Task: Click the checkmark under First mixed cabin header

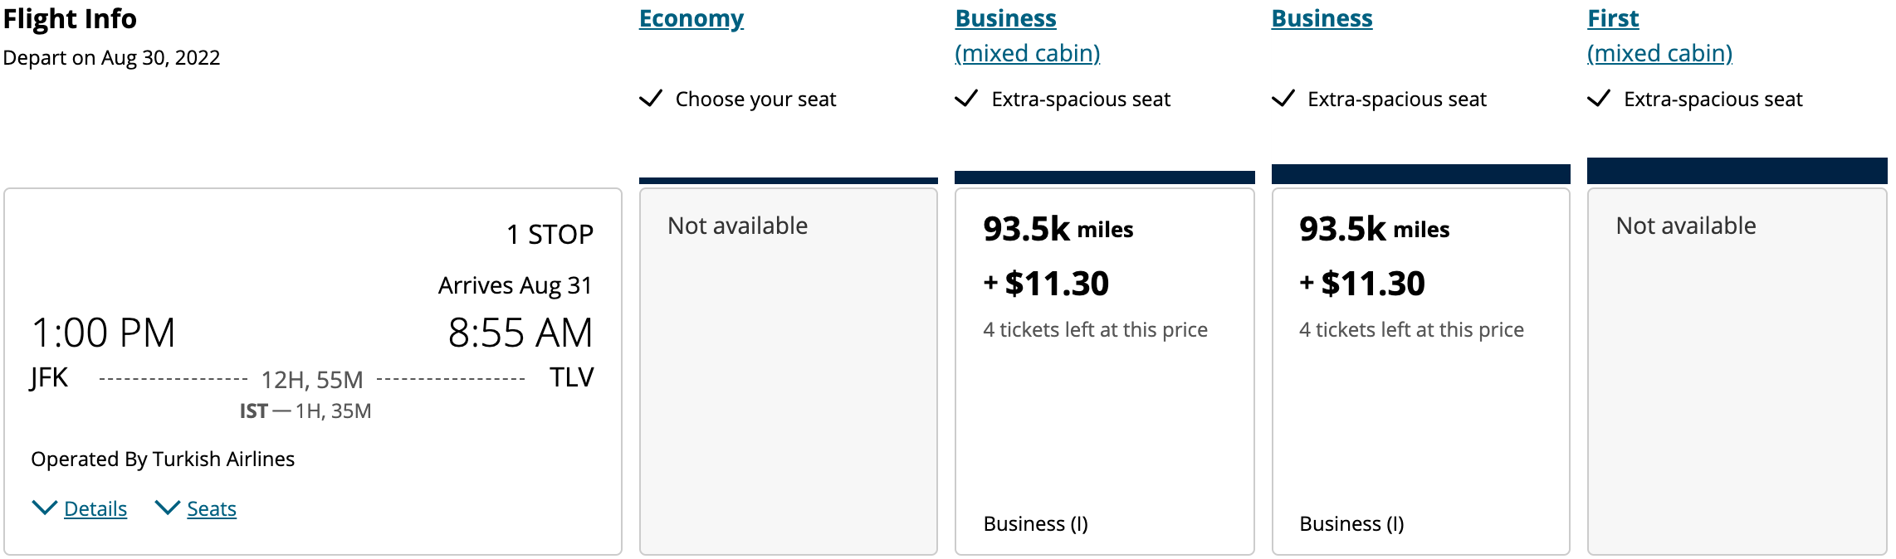Action: [x=1599, y=99]
